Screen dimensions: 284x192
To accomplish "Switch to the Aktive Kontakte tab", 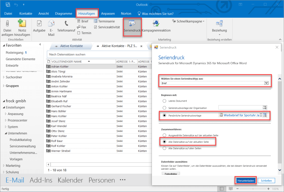I will click(x=71, y=46).
